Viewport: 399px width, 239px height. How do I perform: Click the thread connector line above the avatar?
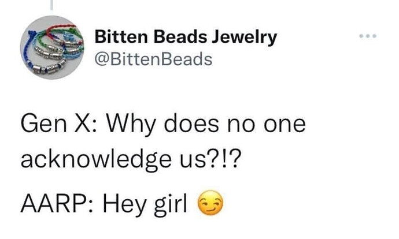[51, 5]
